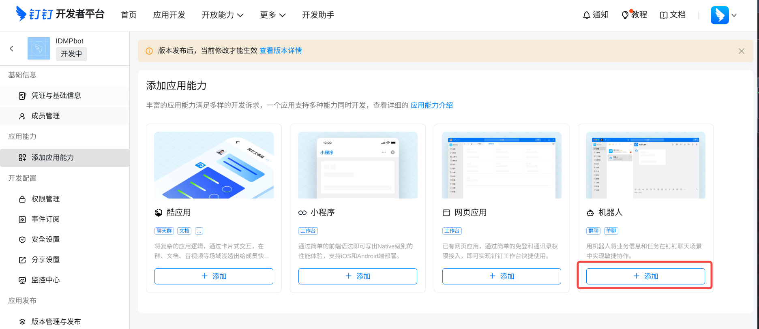The width and height of the screenshot is (759, 329).
Task: Click the permission management lock icon
Action: (22, 199)
